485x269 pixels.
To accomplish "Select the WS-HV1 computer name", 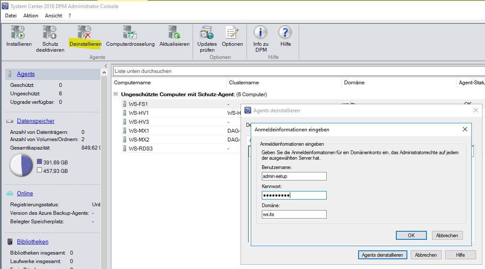I will tap(139, 113).
